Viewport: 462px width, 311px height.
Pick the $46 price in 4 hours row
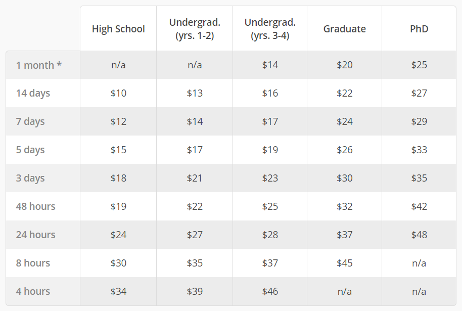(270, 291)
